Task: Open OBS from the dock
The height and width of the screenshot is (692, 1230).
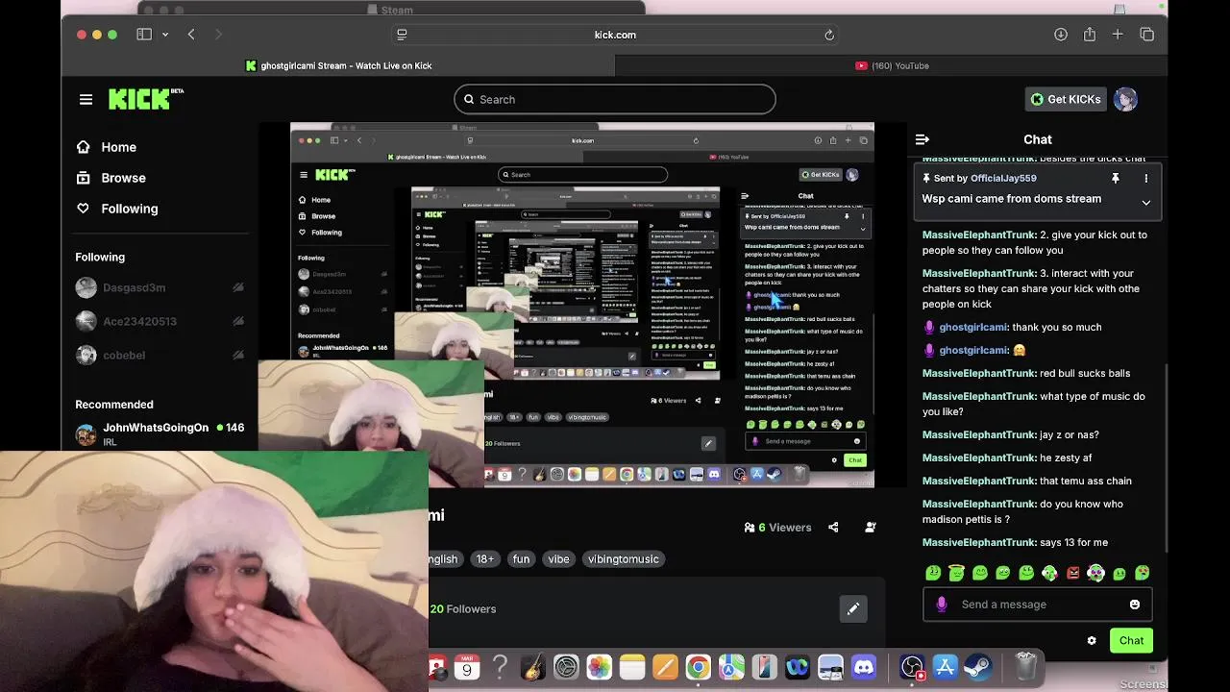Action: 911,666
